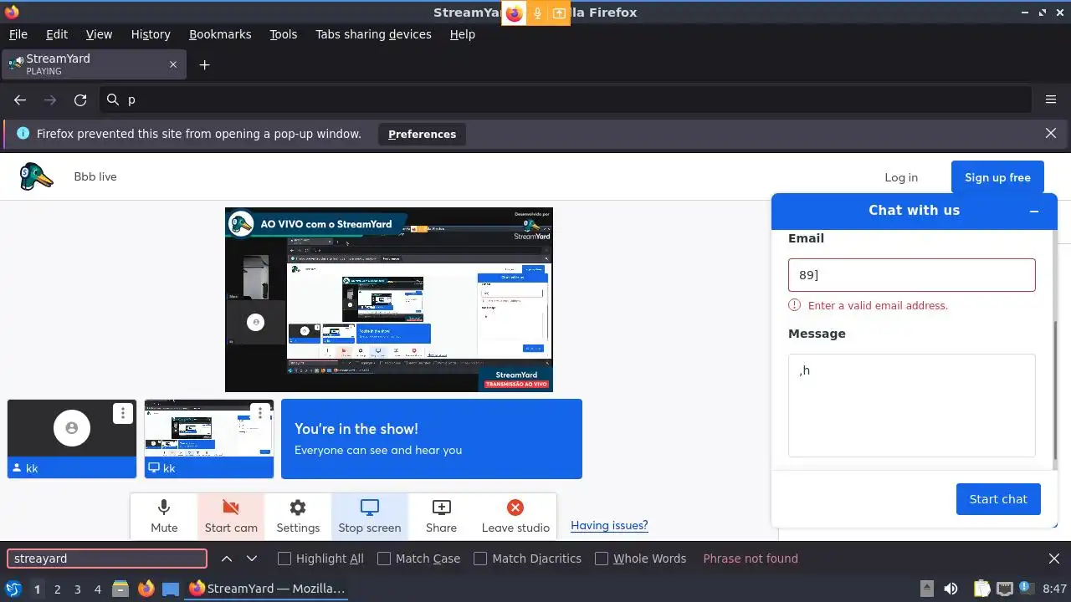The width and height of the screenshot is (1071, 602).
Task: Open options menu on kk camera tile
Action: pos(123,413)
